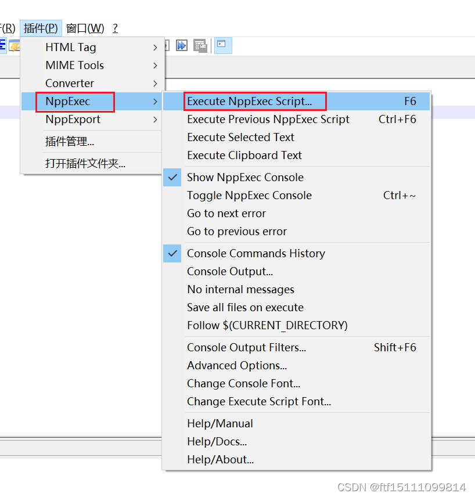Select Execute Clipboard Text
Image resolution: width=475 pixels, height=497 pixels.
pos(296,156)
